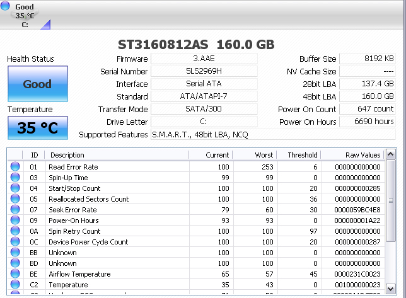Click status icon for Airflow Temperature row
The height and width of the screenshot is (298, 406).
coord(15,273)
